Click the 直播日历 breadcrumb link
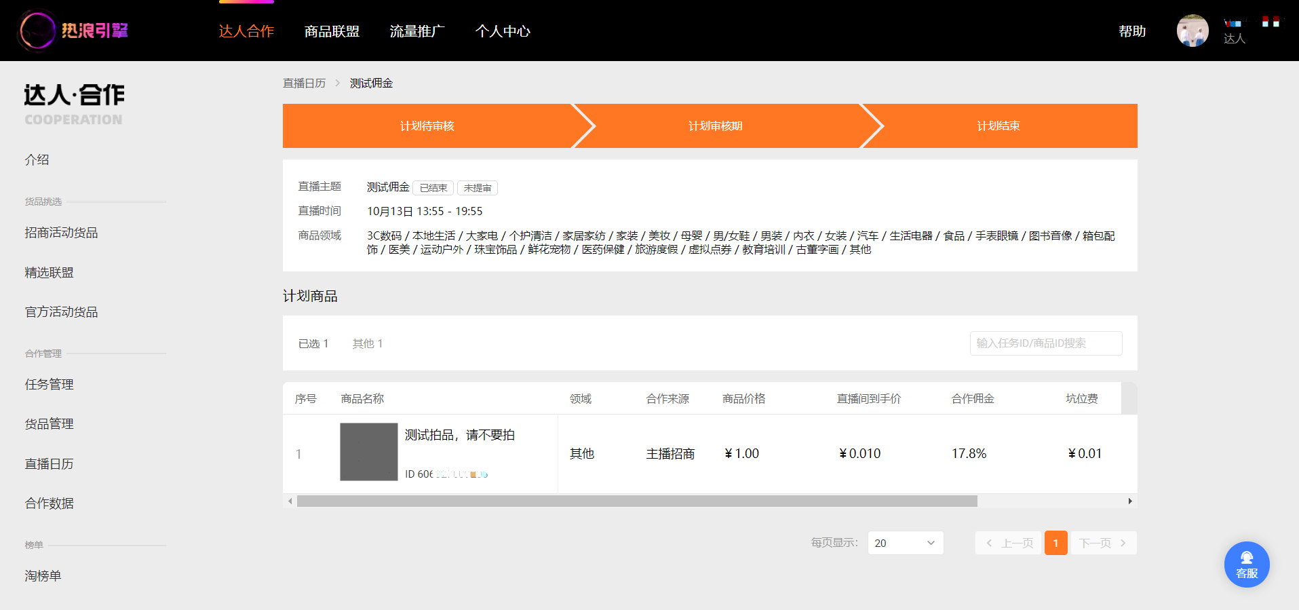This screenshot has width=1299, height=610. [304, 83]
